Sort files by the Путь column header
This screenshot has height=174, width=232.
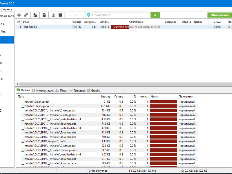click(58, 97)
